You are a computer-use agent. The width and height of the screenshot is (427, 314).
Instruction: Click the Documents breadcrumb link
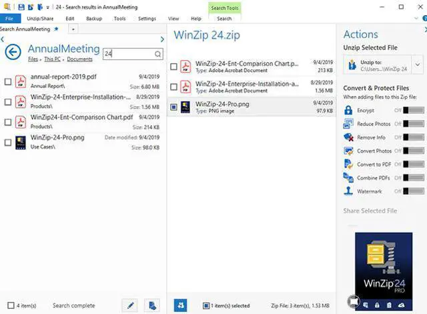[79, 59]
